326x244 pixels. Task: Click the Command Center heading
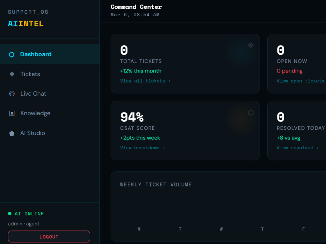point(136,7)
